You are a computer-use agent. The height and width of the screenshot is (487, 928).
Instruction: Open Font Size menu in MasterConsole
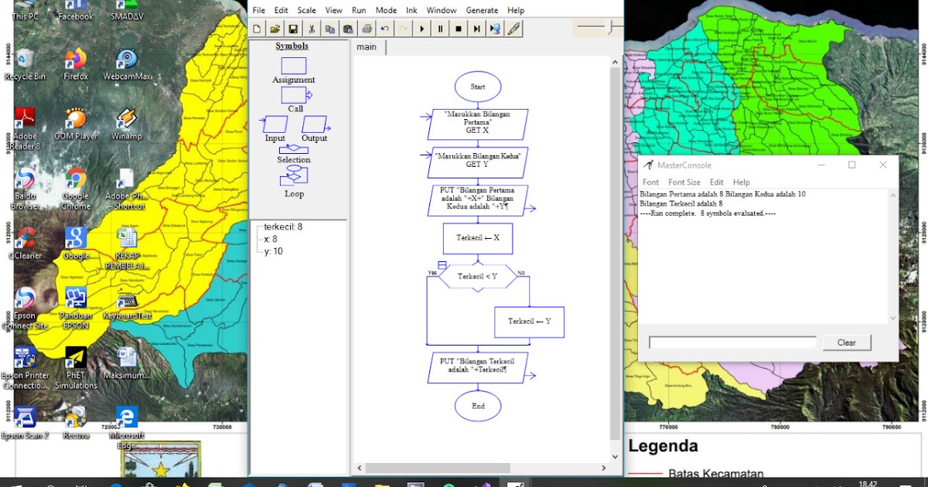pyautogui.click(x=684, y=182)
